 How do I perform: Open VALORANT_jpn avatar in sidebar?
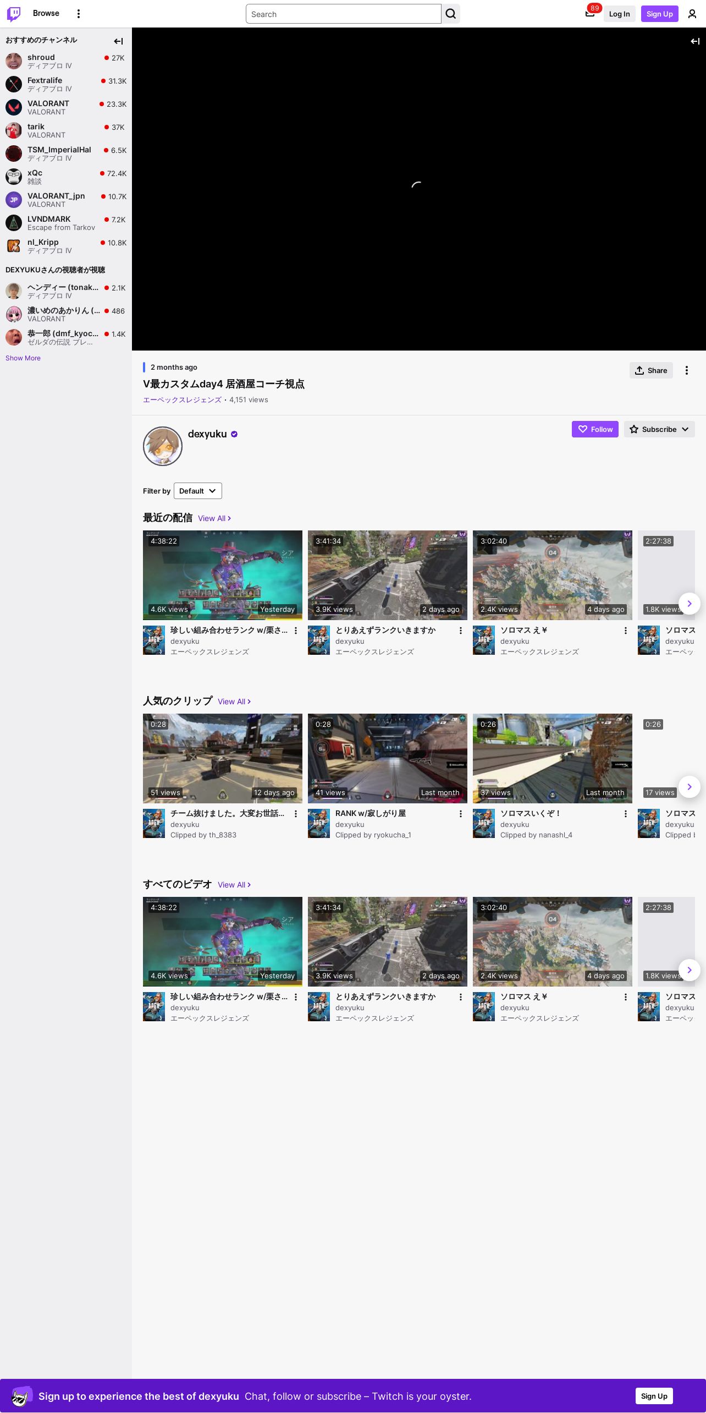click(14, 200)
